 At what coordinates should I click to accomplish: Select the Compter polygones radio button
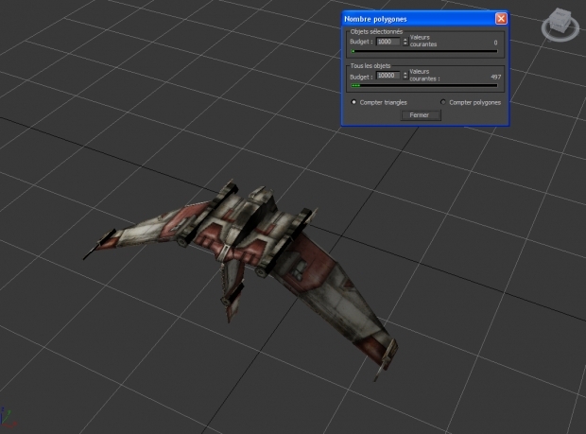443,102
